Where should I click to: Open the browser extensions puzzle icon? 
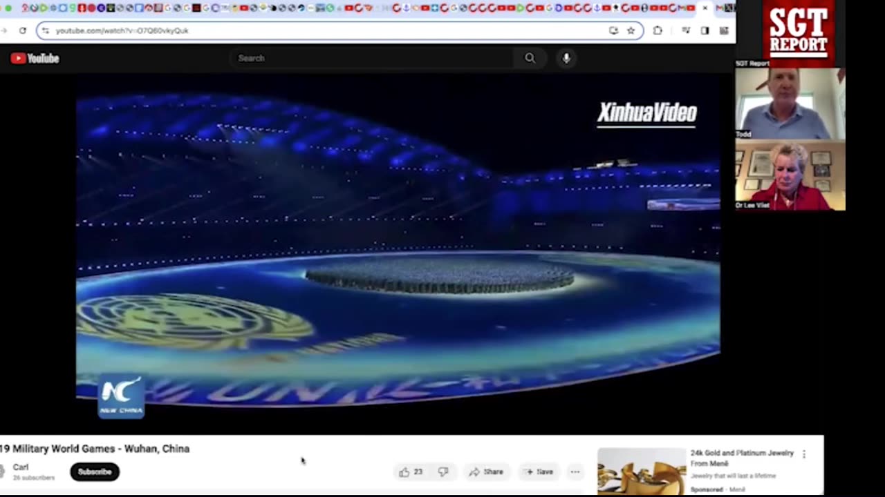tap(658, 30)
